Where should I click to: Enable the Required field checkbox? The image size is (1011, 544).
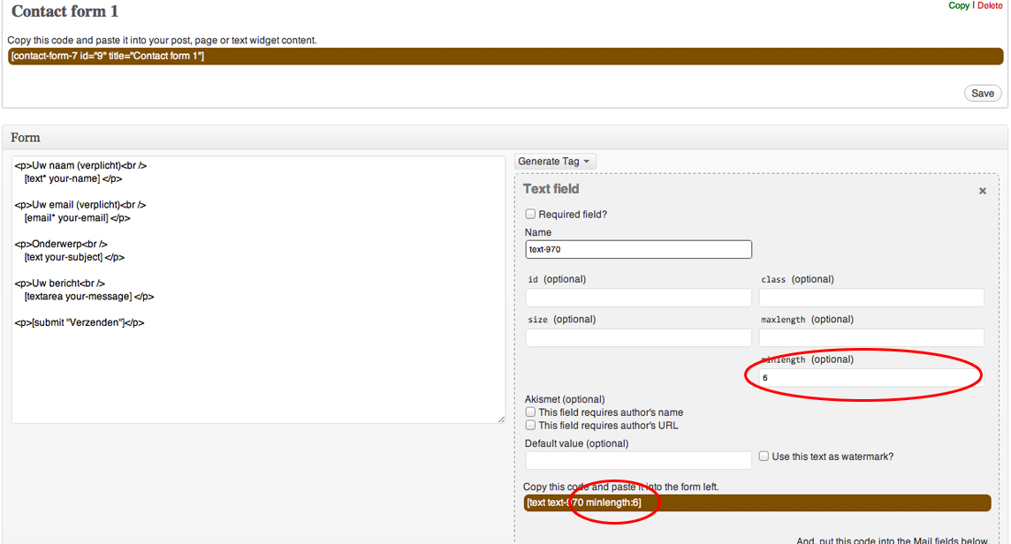click(x=530, y=214)
